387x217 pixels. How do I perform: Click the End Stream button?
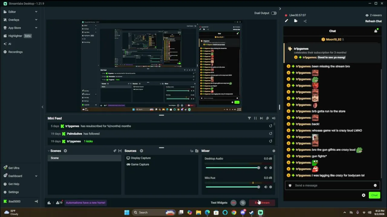(x=262, y=203)
